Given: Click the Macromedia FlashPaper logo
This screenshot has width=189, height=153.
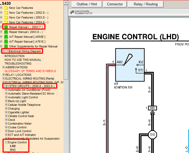Looking at the screenshot, I should click(81, 12).
